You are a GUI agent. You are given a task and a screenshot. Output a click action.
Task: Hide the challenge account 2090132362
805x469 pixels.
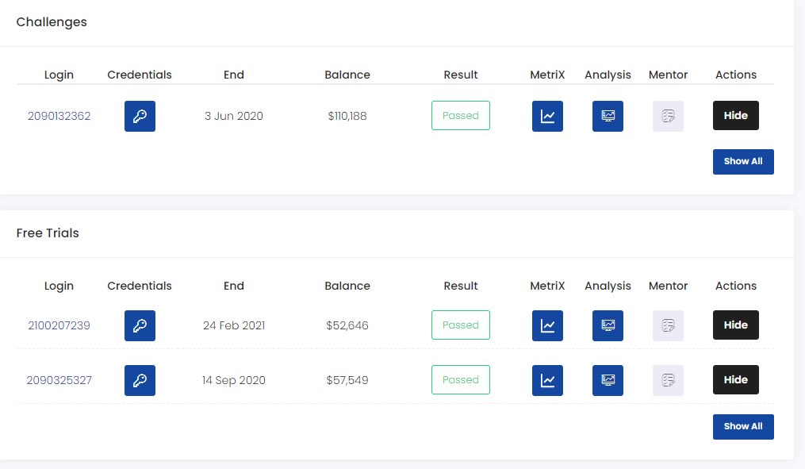click(x=735, y=116)
